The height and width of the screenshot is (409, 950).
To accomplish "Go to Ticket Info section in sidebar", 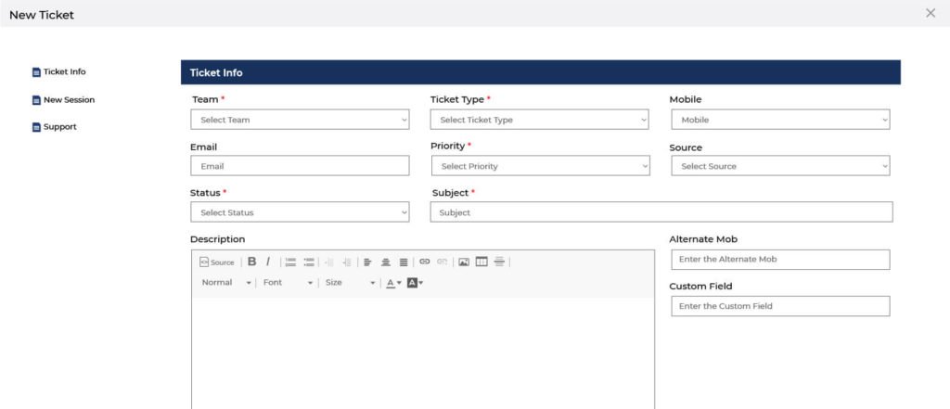I will [58, 71].
